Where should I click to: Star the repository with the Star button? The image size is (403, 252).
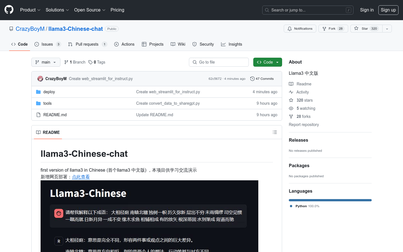[366, 29]
